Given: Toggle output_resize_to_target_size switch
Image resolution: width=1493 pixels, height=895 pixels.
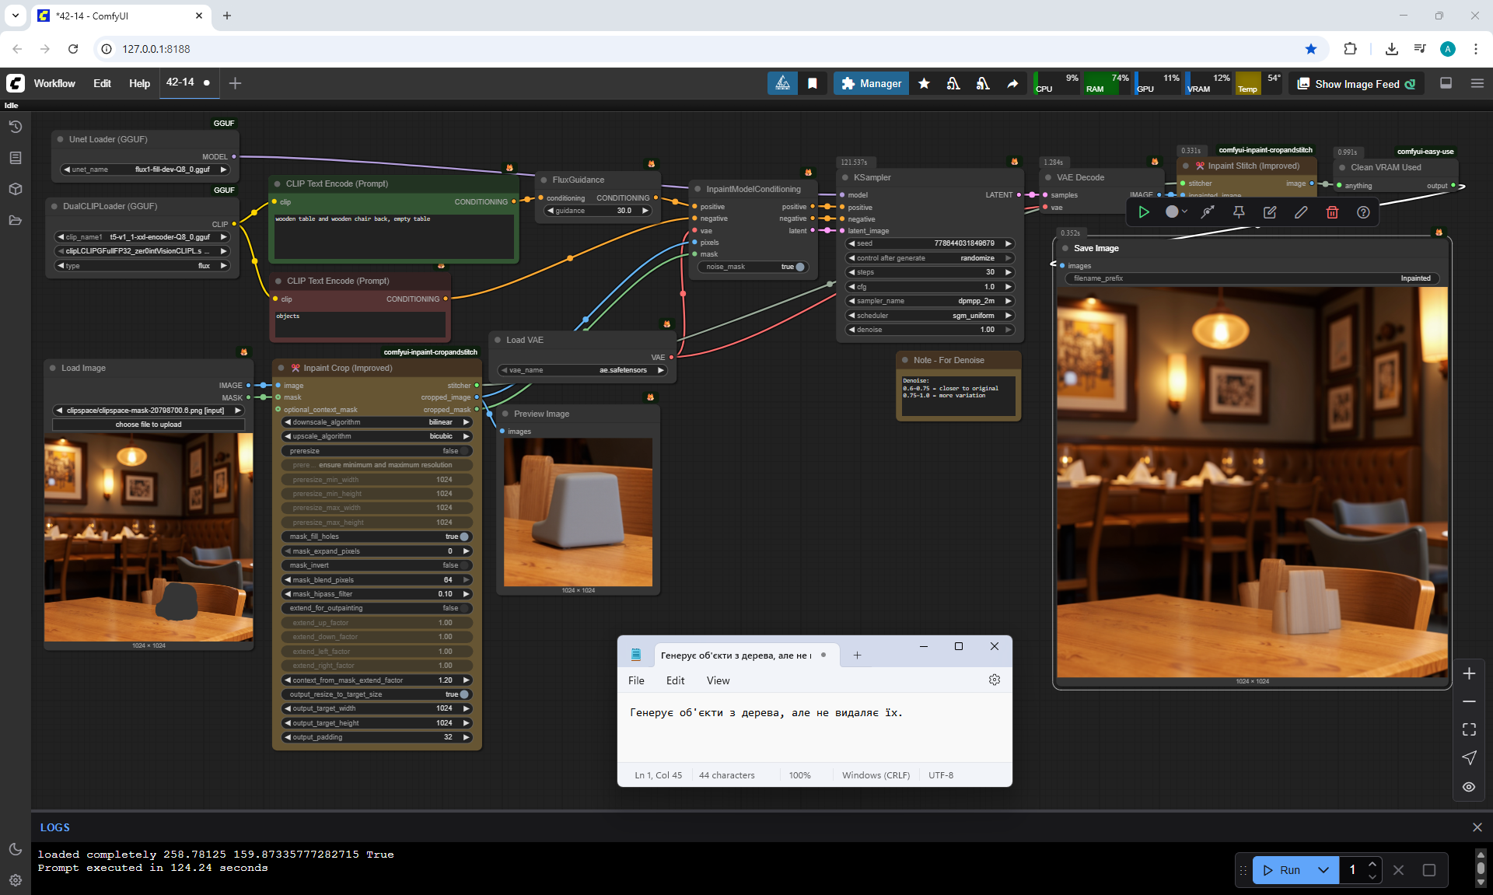Looking at the screenshot, I should (463, 694).
